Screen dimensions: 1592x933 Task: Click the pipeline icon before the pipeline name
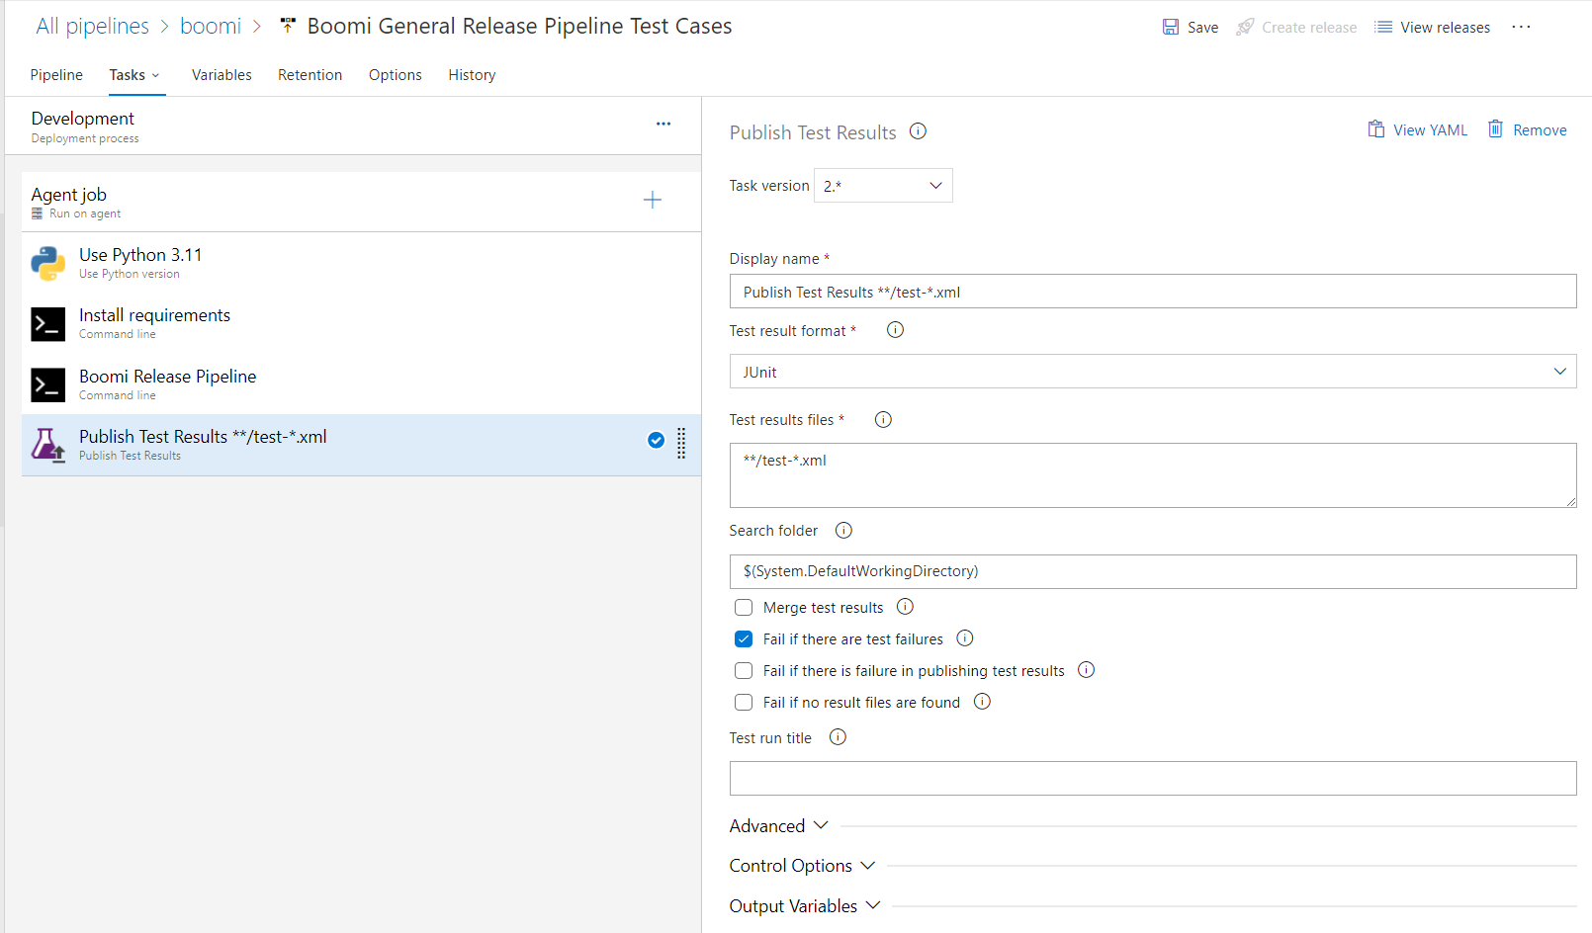pos(288,26)
